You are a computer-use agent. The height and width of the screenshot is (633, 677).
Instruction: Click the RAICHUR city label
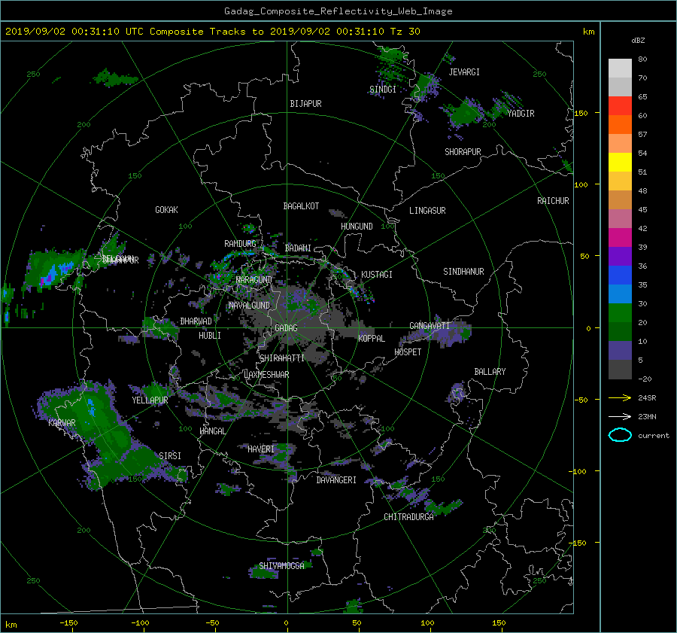553,201
